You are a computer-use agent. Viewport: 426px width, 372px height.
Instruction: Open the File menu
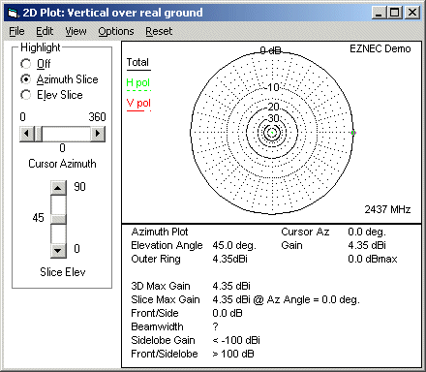pos(16,31)
